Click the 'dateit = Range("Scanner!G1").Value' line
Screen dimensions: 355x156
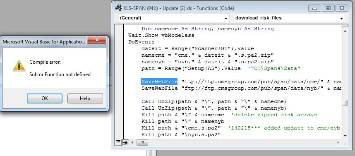click(198, 48)
